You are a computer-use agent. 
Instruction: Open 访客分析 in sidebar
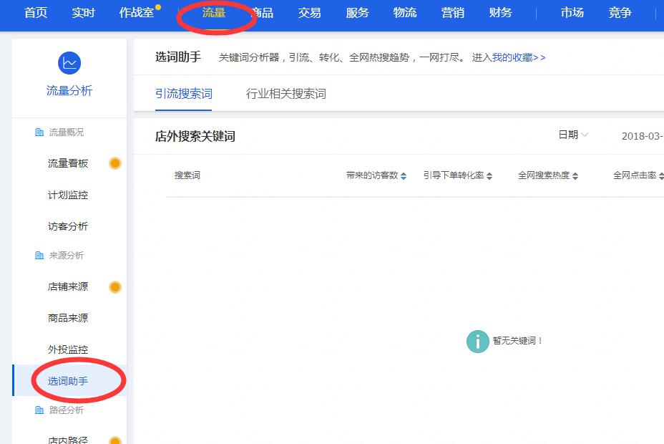click(68, 226)
